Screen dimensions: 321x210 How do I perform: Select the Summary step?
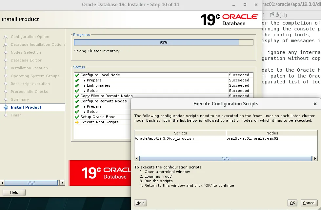(x=20, y=99)
